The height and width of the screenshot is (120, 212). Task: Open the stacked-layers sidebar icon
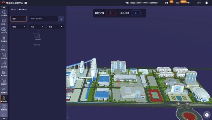4,48
